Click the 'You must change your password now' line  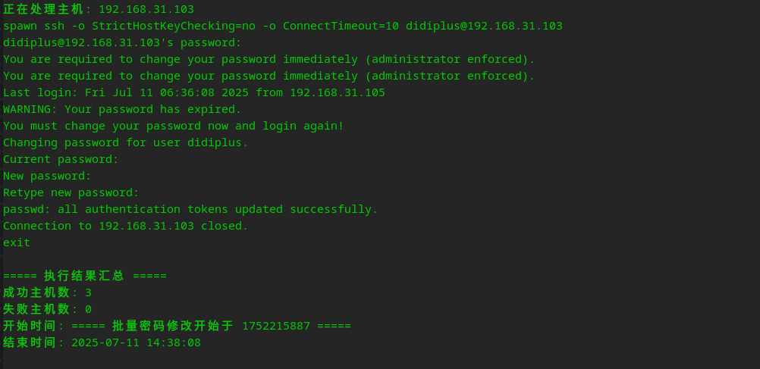pos(173,126)
